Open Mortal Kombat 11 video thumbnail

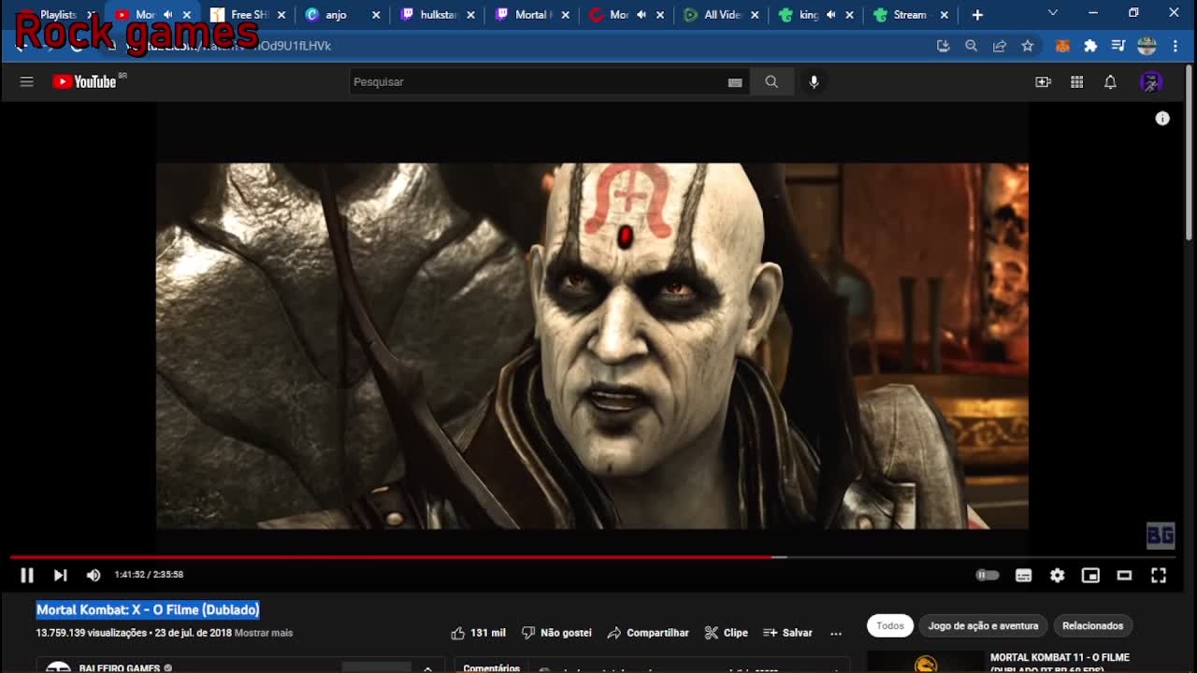point(925,662)
